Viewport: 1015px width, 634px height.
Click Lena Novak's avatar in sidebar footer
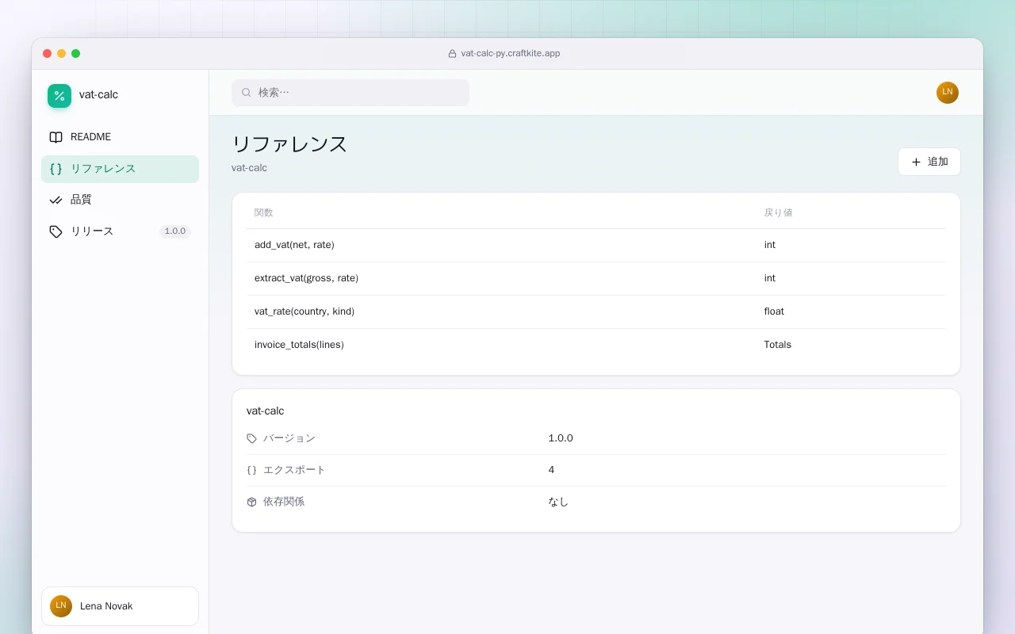[61, 606]
